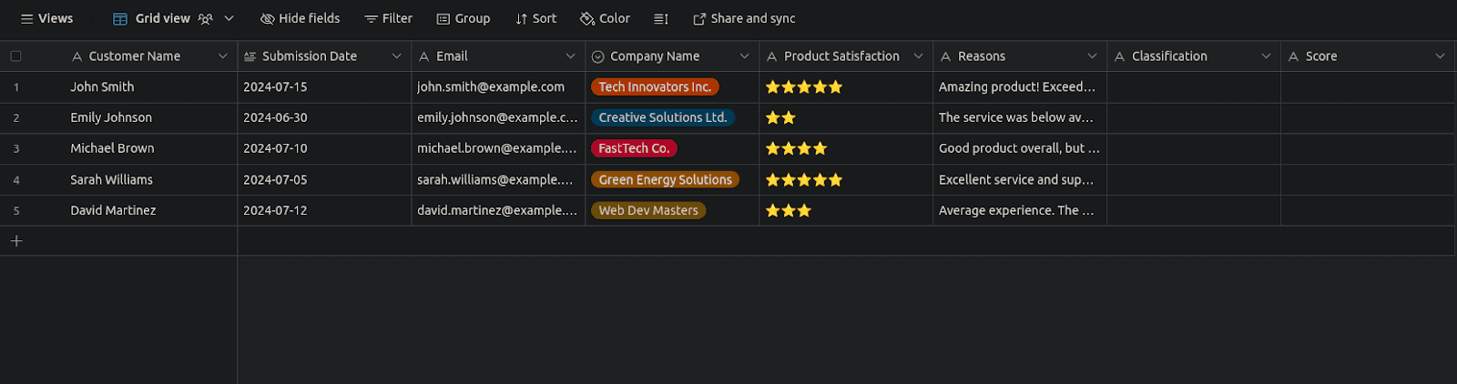Screen dimensions: 1457x384
Task: Open the Group records tool
Action: [x=463, y=19]
